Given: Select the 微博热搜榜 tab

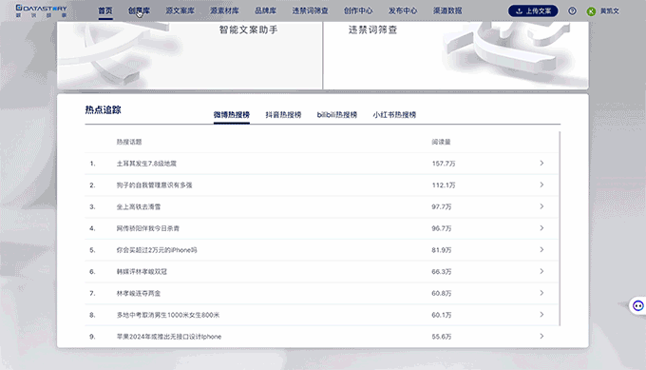Looking at the screenshot, I should [232, 115].
